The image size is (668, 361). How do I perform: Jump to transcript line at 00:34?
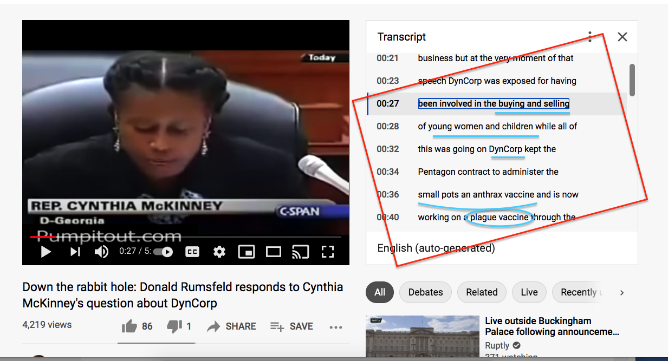coord(497,172)
